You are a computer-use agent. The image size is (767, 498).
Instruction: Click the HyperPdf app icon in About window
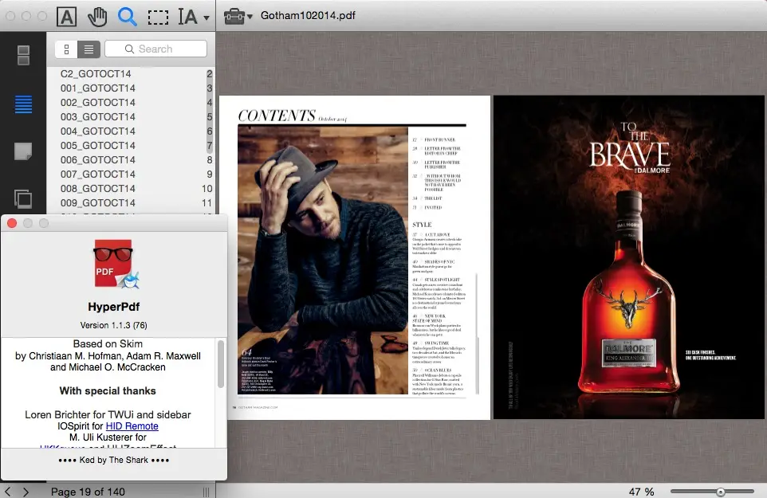(116, 264)
